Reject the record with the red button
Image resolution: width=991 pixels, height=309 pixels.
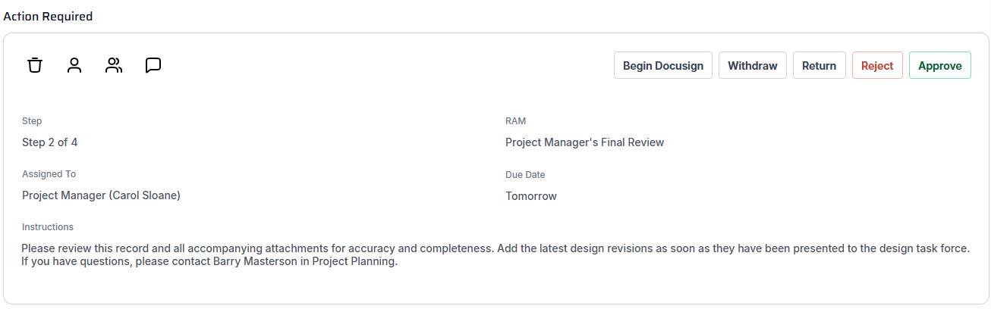click(x=877, y=66)
